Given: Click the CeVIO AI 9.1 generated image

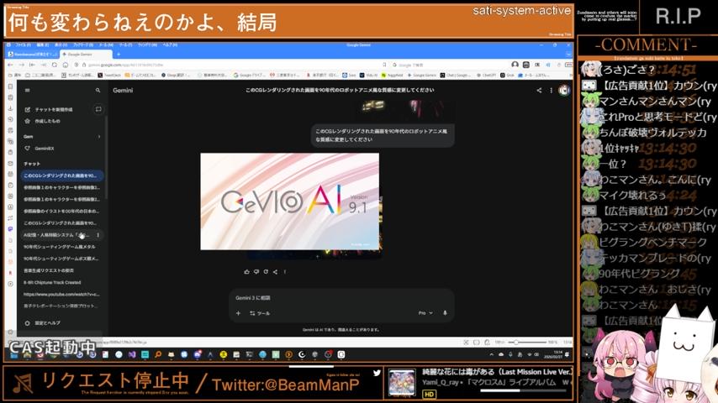Looking at the screenshot, I should pos(289,201).
